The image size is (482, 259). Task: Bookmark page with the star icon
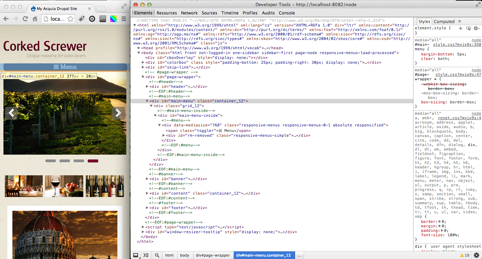click(x=70, y=19)
